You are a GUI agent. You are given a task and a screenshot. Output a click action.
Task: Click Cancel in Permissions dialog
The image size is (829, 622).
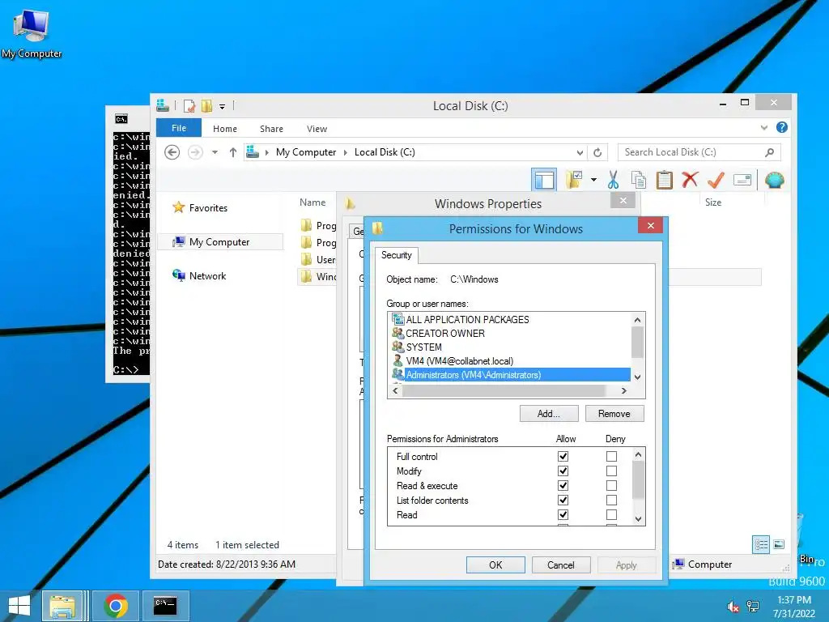[561, 564]
